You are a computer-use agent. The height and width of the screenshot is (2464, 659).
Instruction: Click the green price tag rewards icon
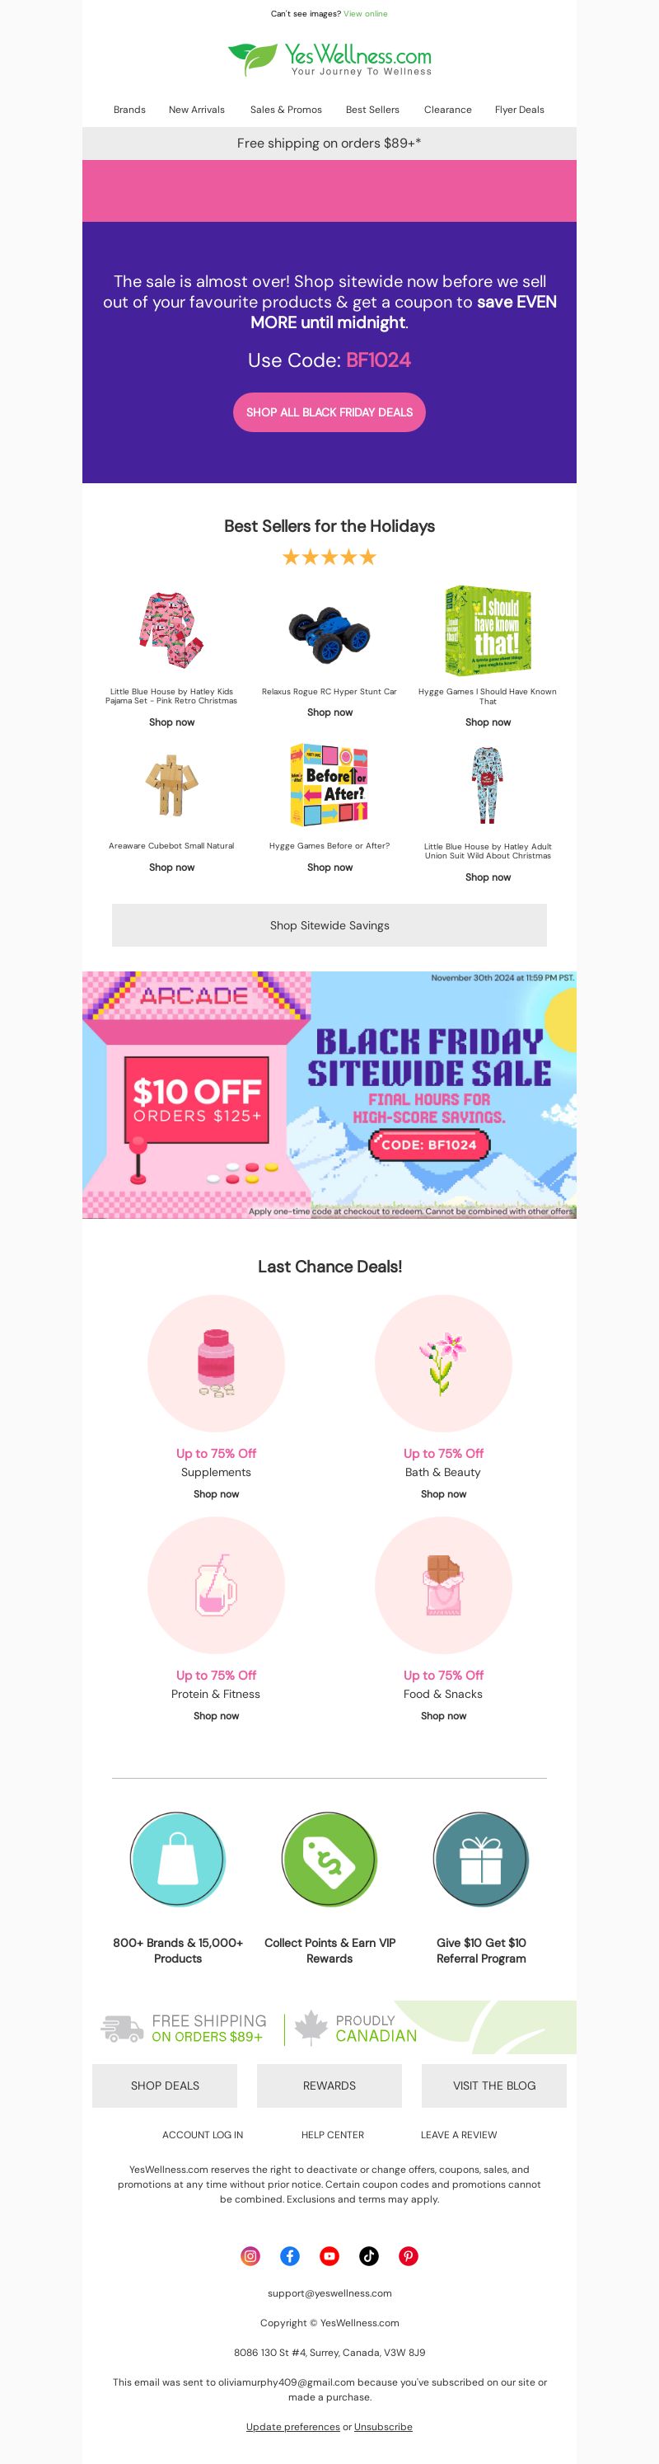coord(329,1860)
